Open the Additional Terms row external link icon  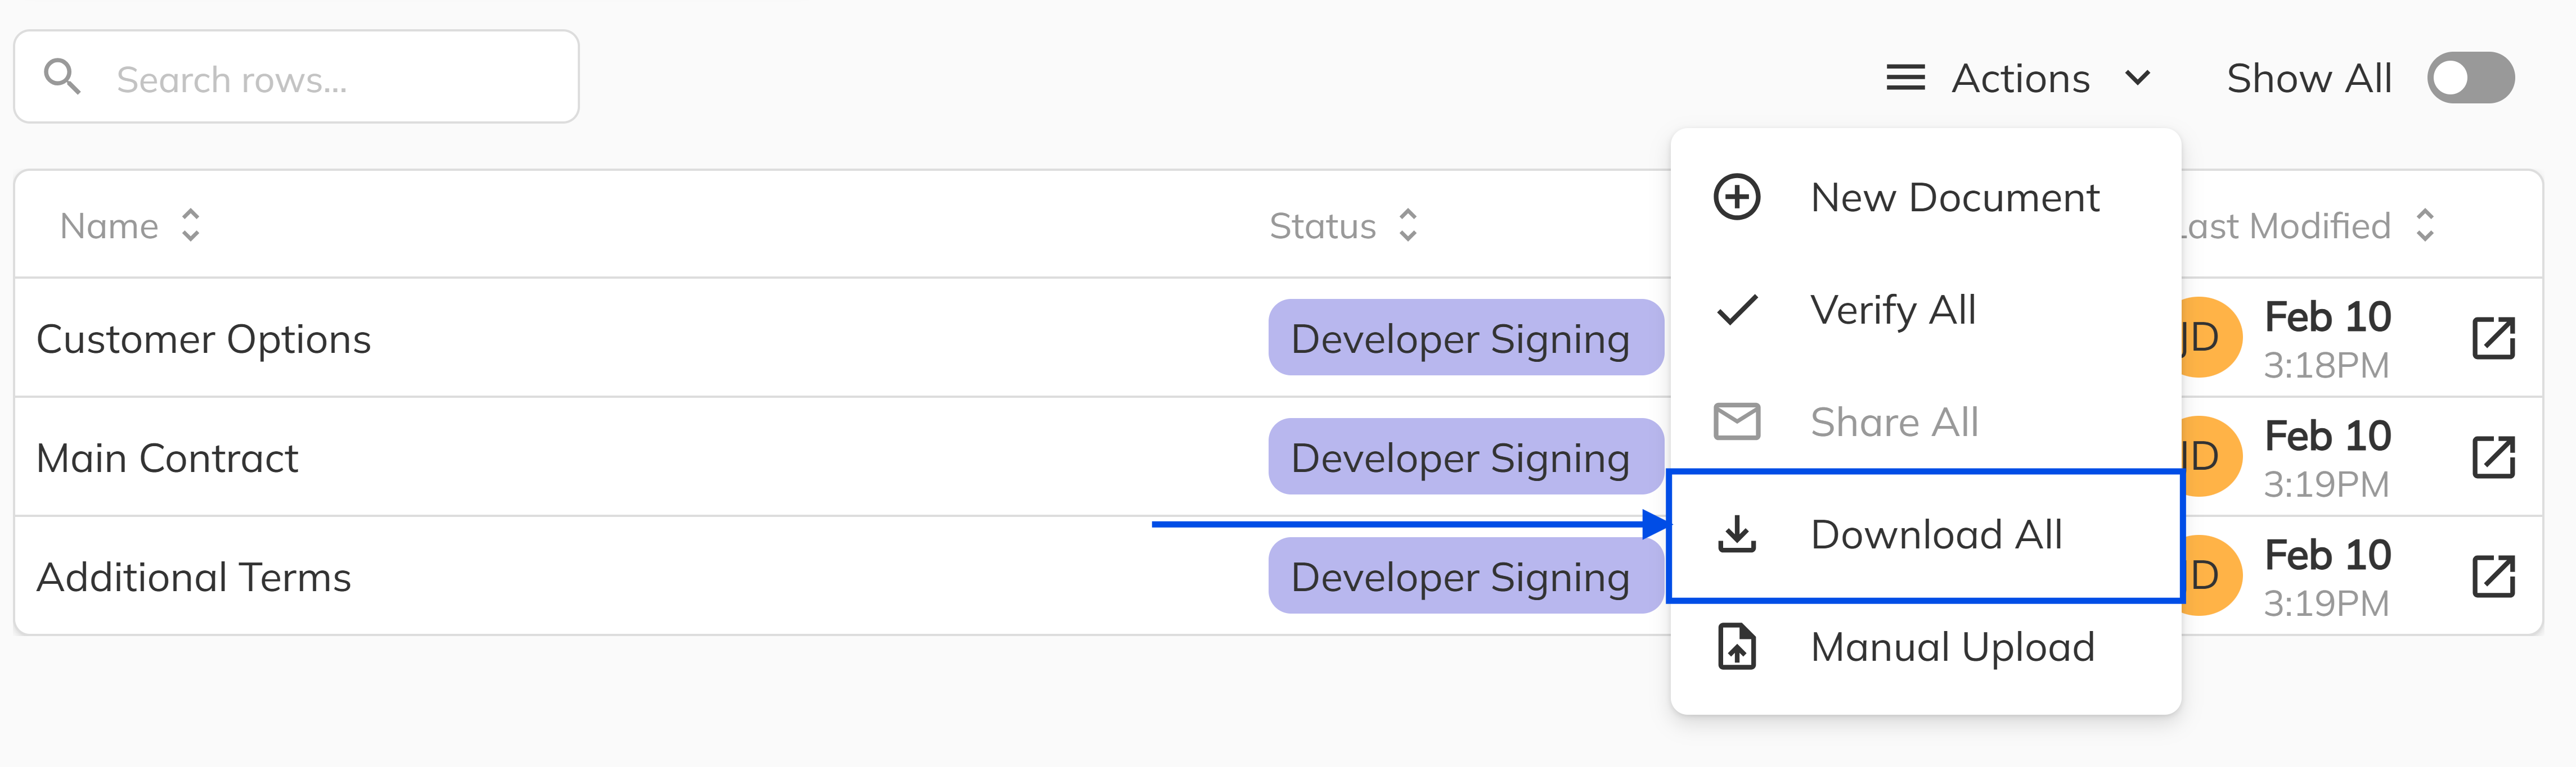pos(2493,577)
